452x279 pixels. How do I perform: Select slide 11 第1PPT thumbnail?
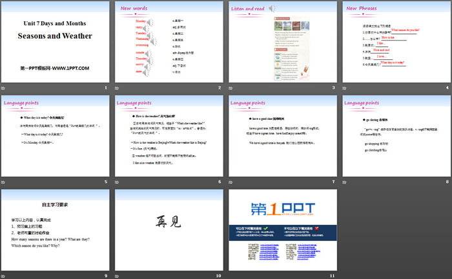coord(283,230)
